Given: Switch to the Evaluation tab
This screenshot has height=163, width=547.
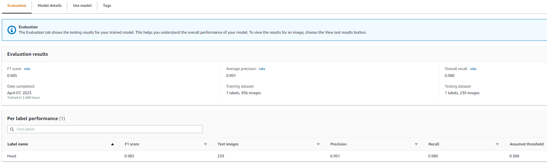Looking at the screenshot, I should click(x=17, y=6).
